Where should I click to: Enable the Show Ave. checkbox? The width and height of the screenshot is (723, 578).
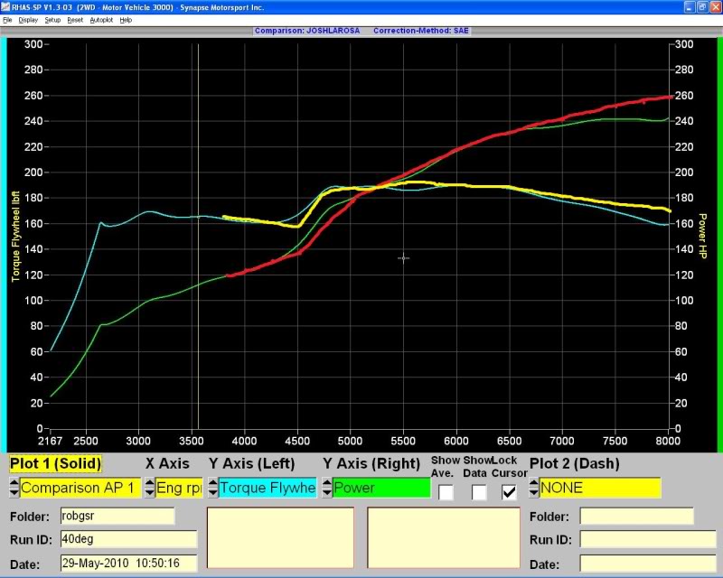tap(446, 492)
